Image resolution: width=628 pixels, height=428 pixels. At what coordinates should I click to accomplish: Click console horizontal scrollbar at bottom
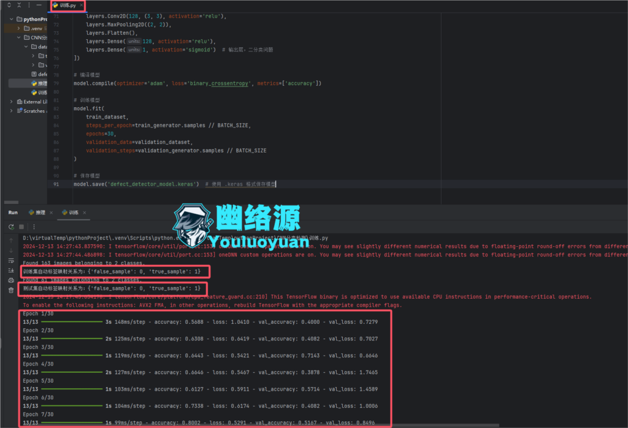(260, 425)
